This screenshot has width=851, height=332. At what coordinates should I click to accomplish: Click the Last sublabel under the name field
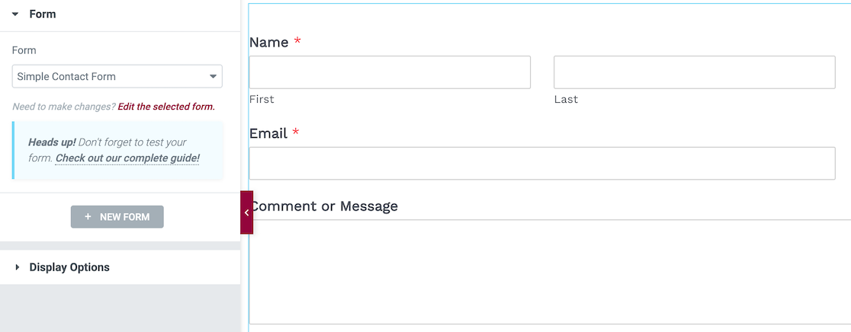click(566, 100)
